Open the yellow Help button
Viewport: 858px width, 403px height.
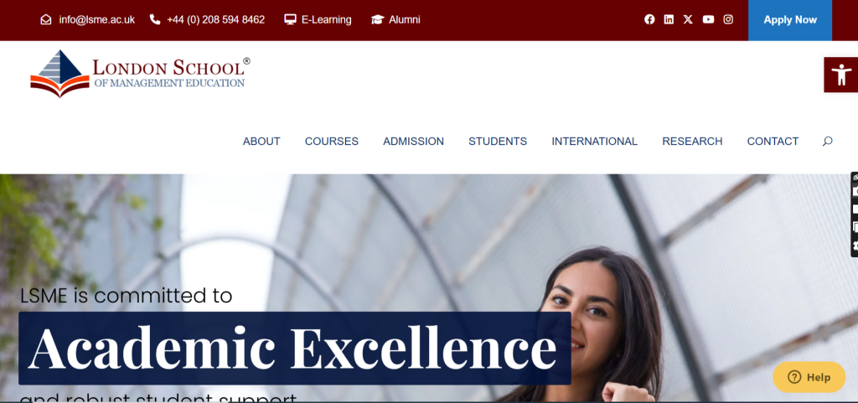click(809, 377)
